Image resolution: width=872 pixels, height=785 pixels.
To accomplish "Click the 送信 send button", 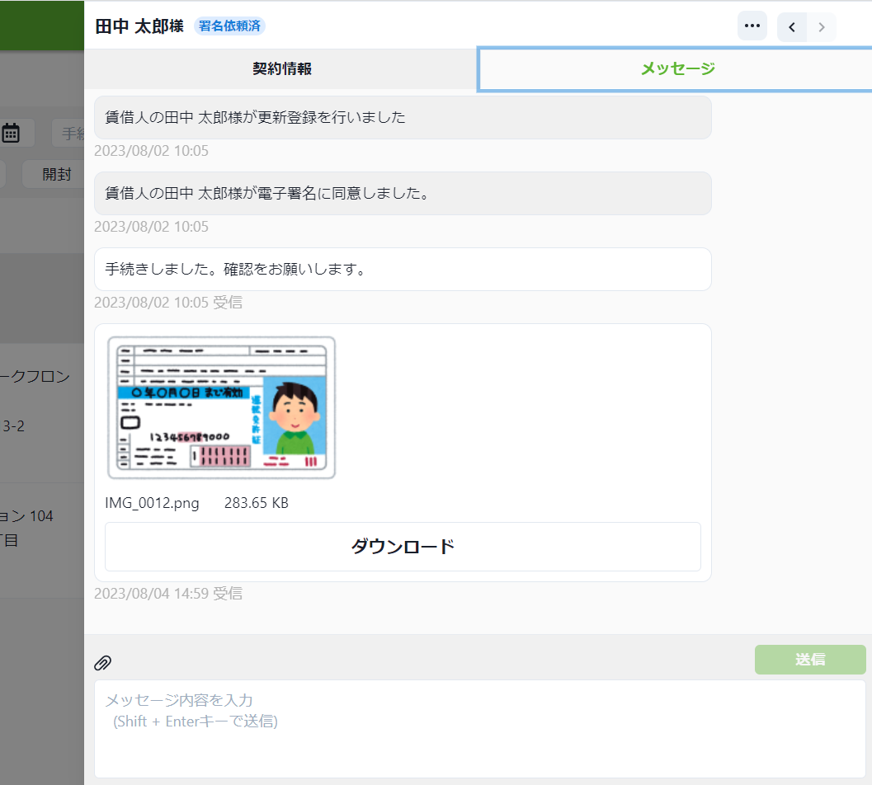I will click(x=810, y=660).
